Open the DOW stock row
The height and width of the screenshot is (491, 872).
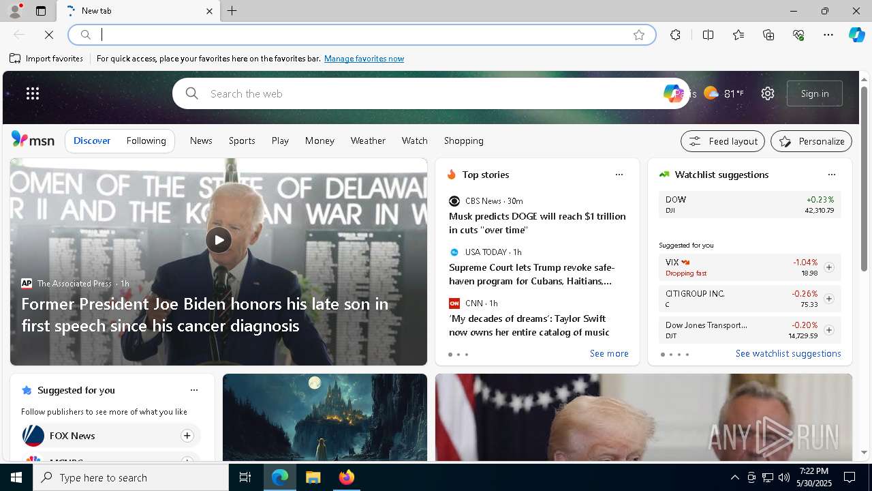tap(749, 205)
